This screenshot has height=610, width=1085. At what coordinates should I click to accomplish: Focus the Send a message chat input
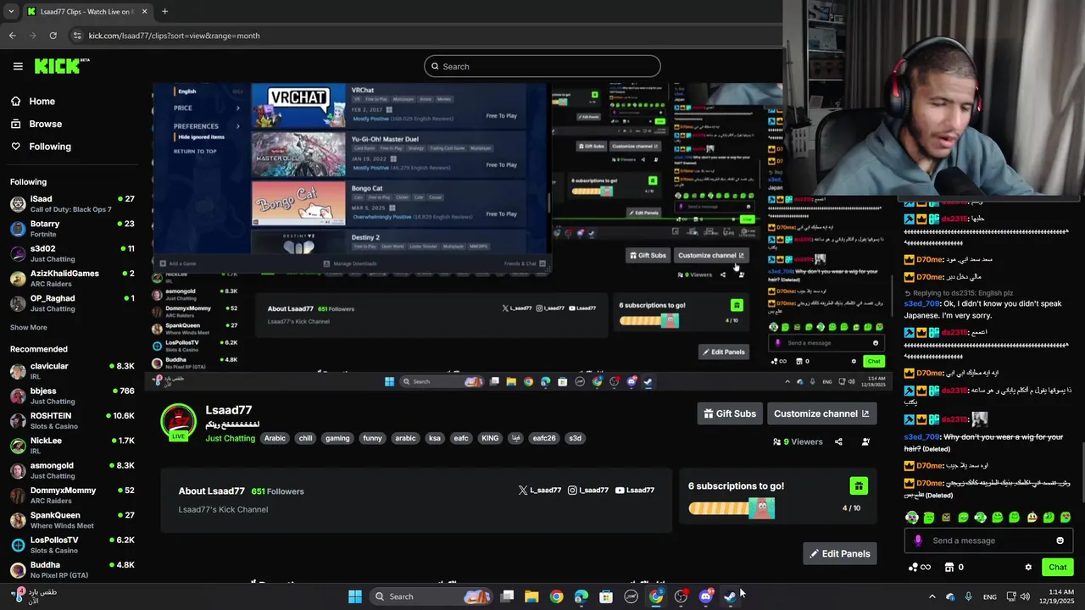988,541
